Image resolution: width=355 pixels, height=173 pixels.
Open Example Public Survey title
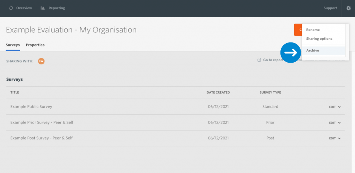[x=31, y=106]
